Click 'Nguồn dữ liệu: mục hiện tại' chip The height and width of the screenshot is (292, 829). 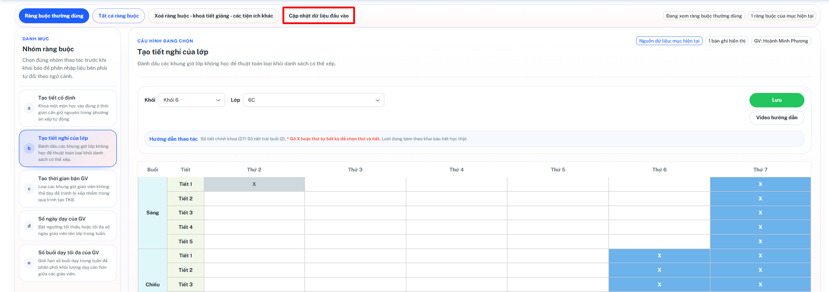pyautogui.click(x=669, y=41)
